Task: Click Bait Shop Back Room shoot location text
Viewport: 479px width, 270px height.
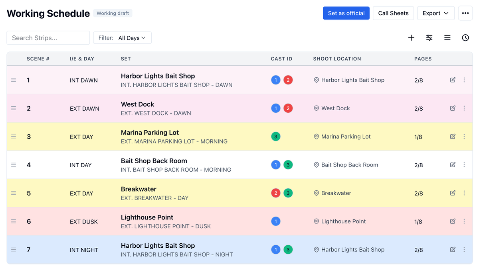Action: tap(350, 165)
